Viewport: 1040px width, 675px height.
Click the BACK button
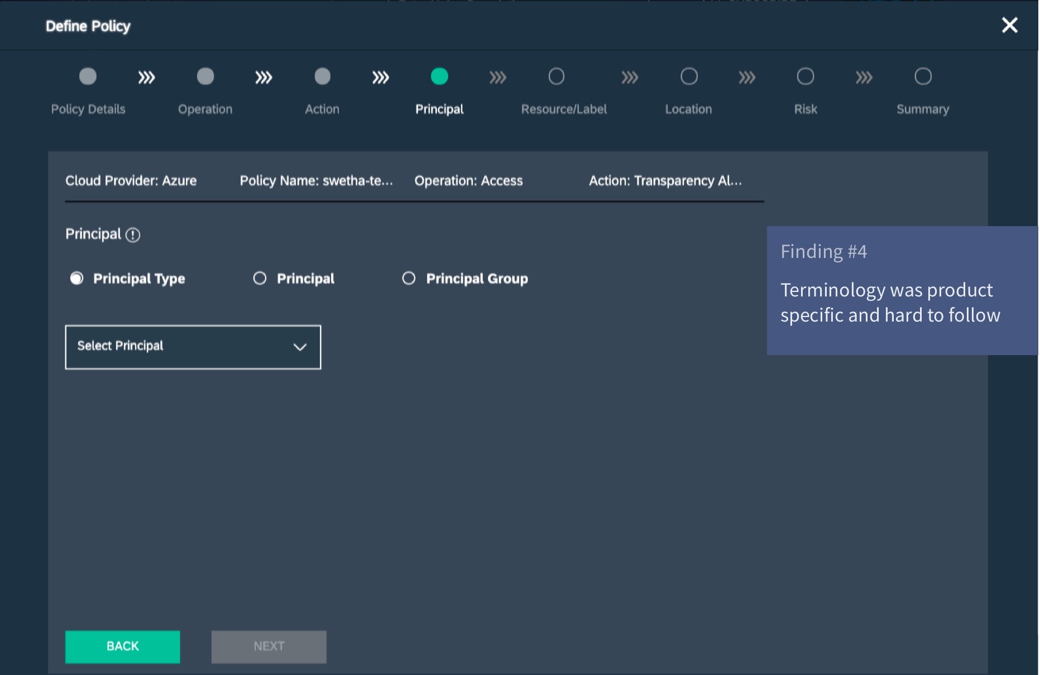pos(122,647)
